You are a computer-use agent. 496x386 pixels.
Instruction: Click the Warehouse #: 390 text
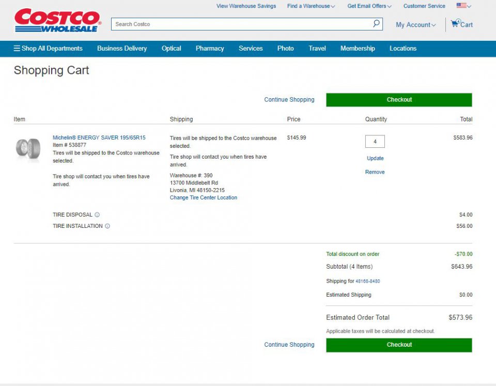coord(191,175)
